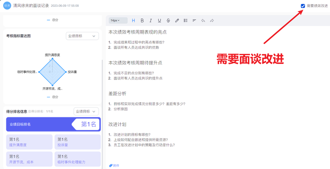Click heading 本次绩效考核周期表现的亮点

click(137, 32)
